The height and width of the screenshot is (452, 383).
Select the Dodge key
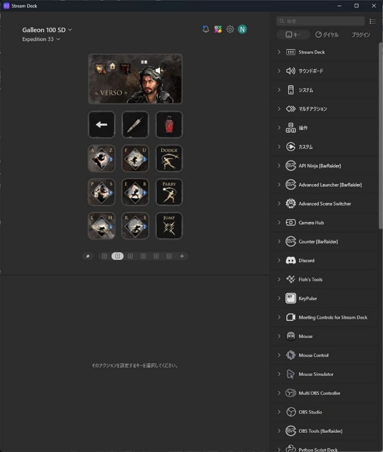click(169, 158)
